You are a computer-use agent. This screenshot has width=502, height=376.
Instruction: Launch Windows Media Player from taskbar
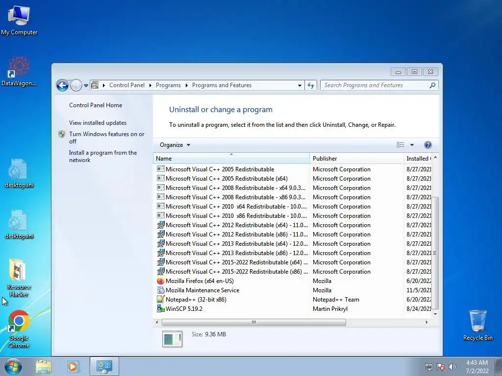[x=73, y=367]
